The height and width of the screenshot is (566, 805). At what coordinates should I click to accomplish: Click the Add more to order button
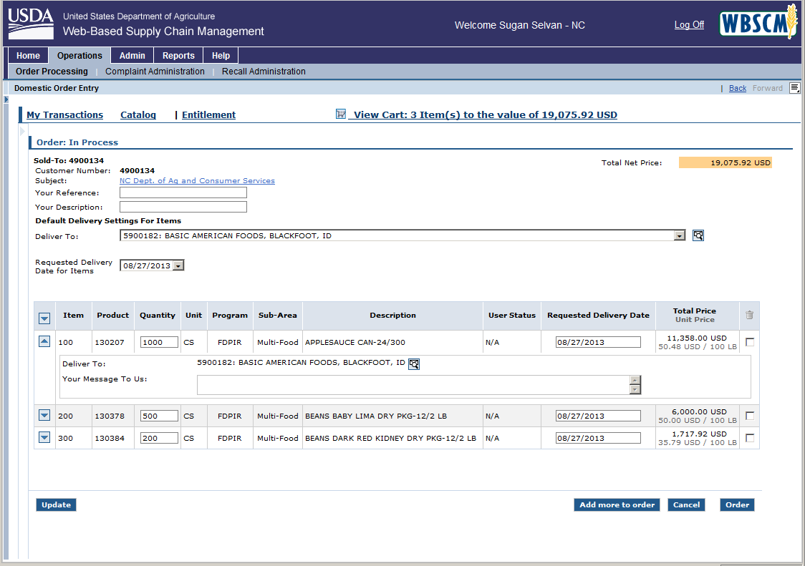pyautogui.click(x=617, y=504)
